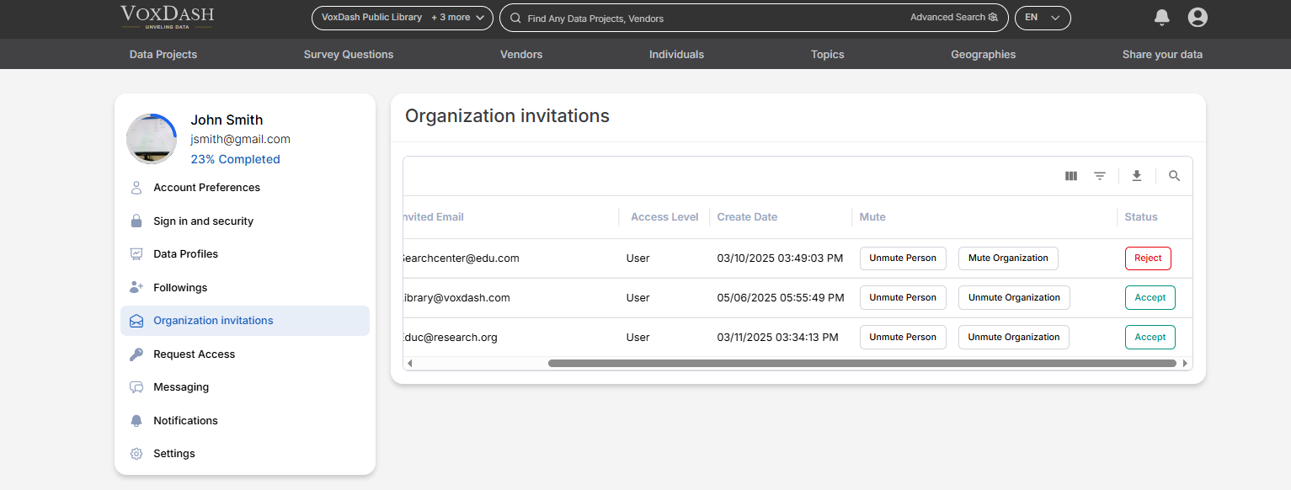Image resolution: width=1291 pixels, height=490 pixels.
Task: Select the Topics menu item
Action: tap(828, 55)
